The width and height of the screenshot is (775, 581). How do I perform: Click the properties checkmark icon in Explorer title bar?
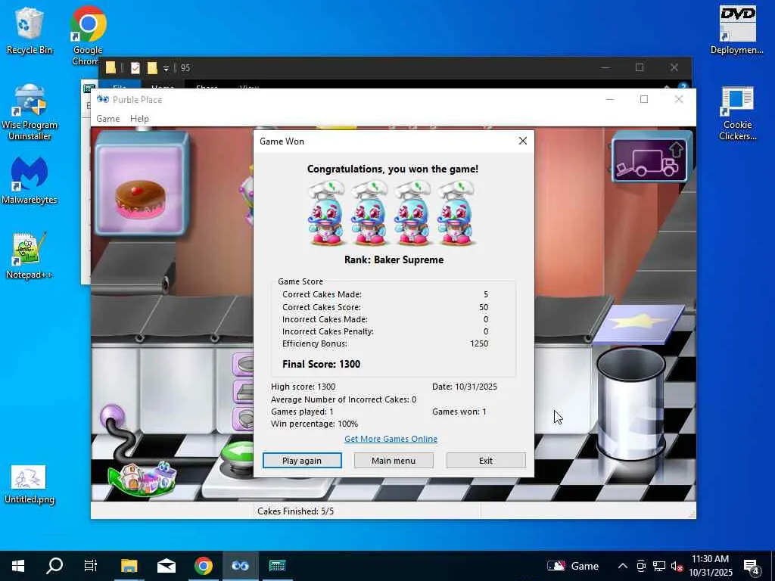[135, 67]
